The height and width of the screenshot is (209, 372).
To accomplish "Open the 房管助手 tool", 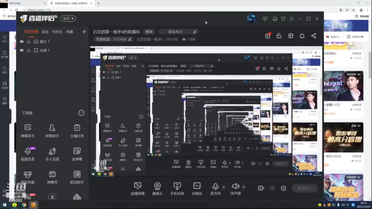I will point(52,131).
